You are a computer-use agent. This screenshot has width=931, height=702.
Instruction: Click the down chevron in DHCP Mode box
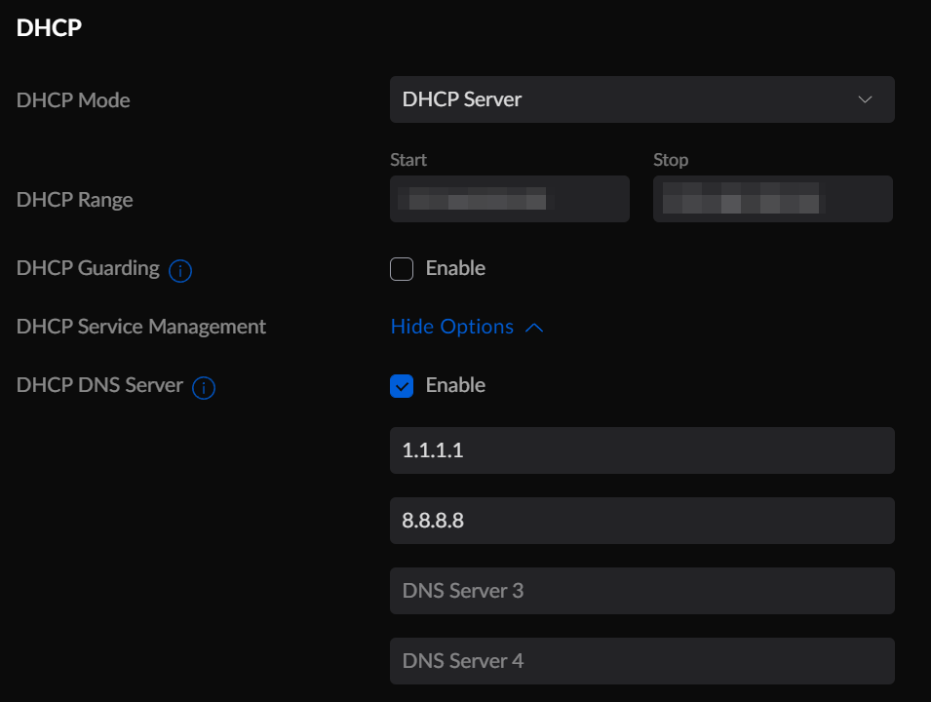pyautogui.click(x=865, y=99)
